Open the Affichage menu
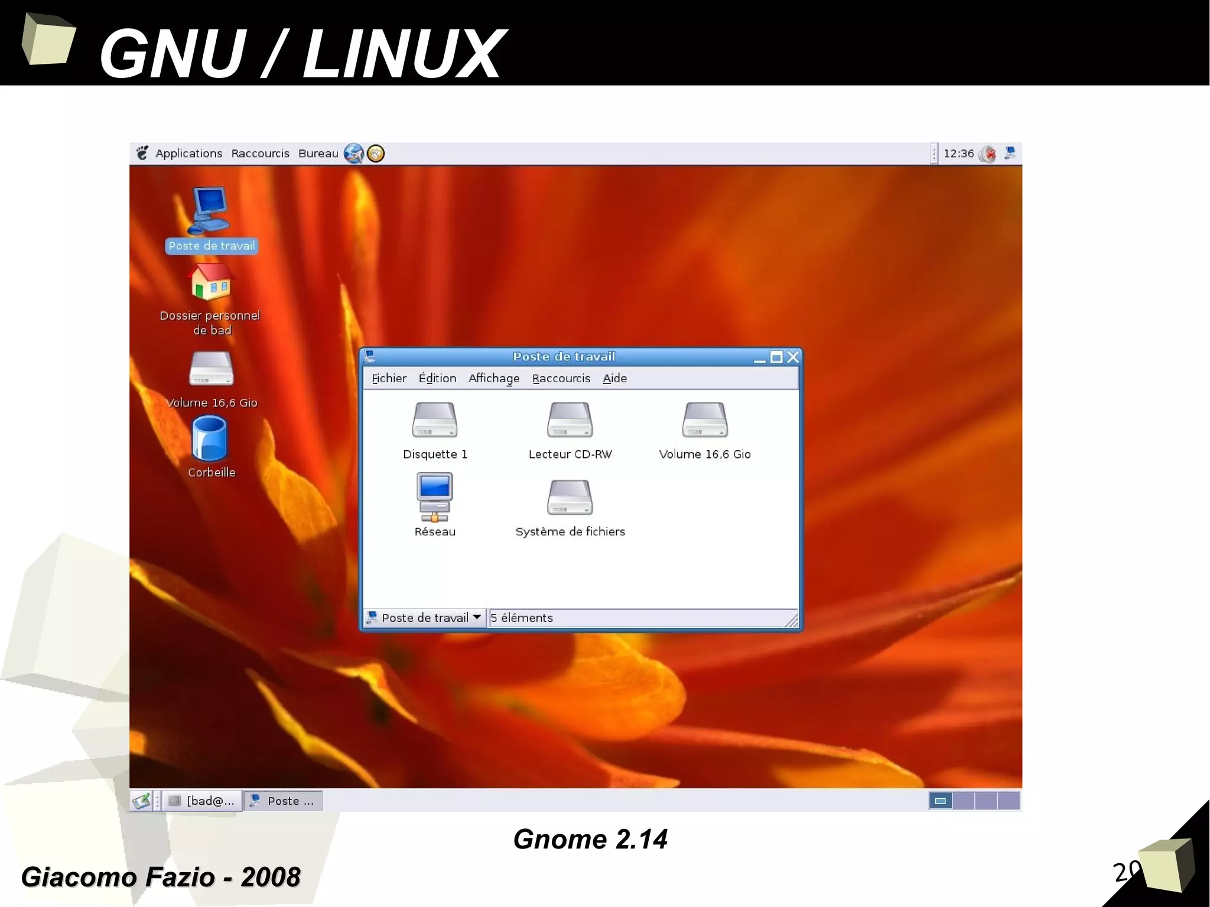1210x907 pixels. click(x=494, y=378)
